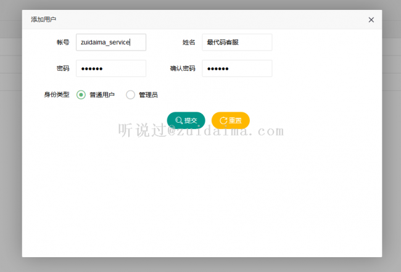Screen dimensions: 401x272
Task: Click the 确认密码 field label
Action: (183, 68)
